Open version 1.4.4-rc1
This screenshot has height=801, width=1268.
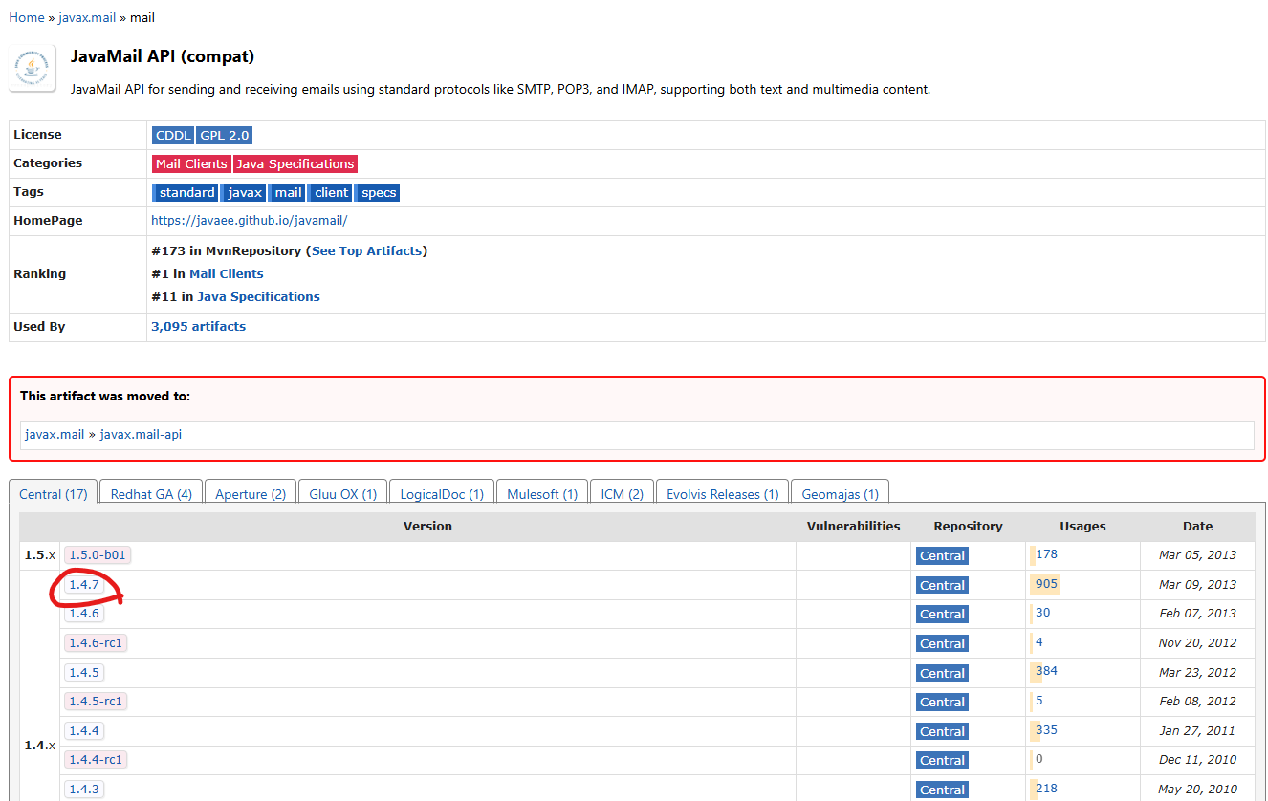coord(96,760)
